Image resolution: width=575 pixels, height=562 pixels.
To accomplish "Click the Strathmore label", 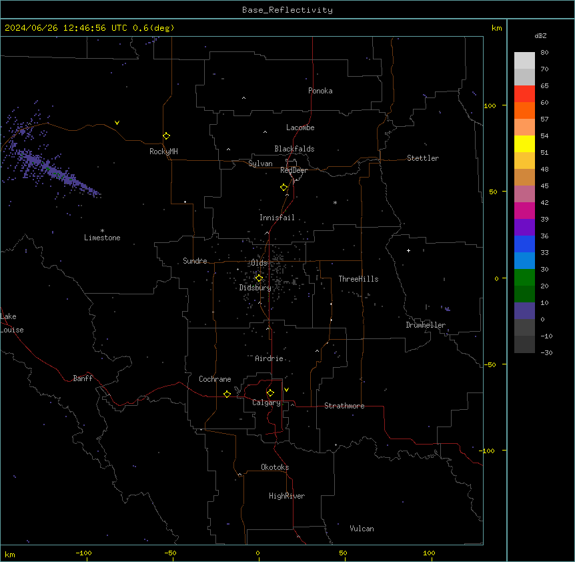I will point(344,406).
